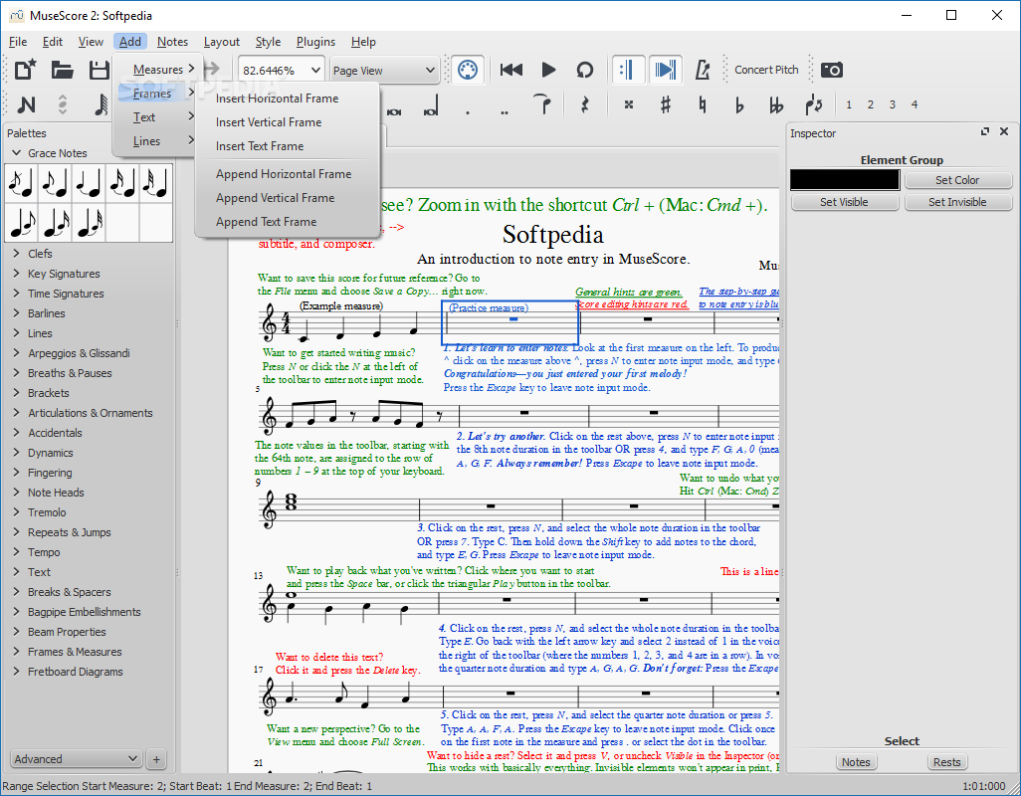Click the Notes button under Select

(856, 762)
